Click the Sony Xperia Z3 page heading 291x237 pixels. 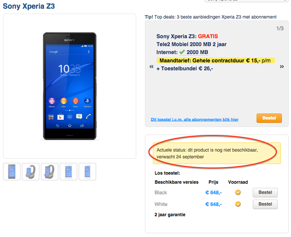(x=29, y=6)
